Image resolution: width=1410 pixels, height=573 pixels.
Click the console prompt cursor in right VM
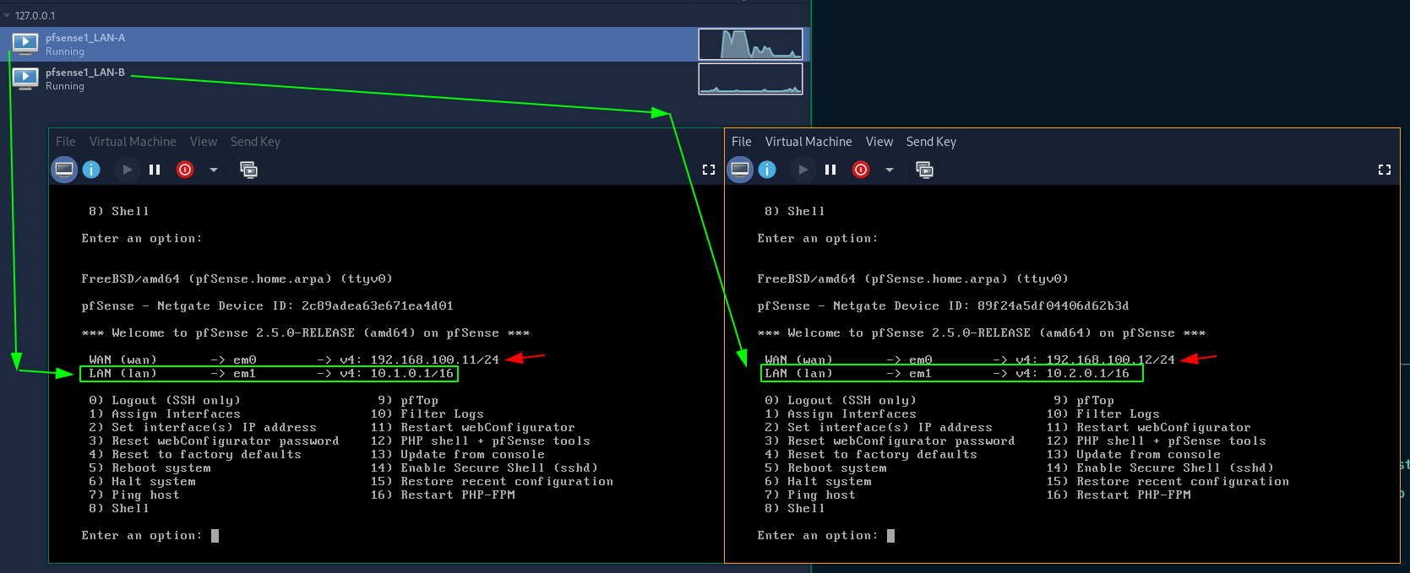point(890,536)
